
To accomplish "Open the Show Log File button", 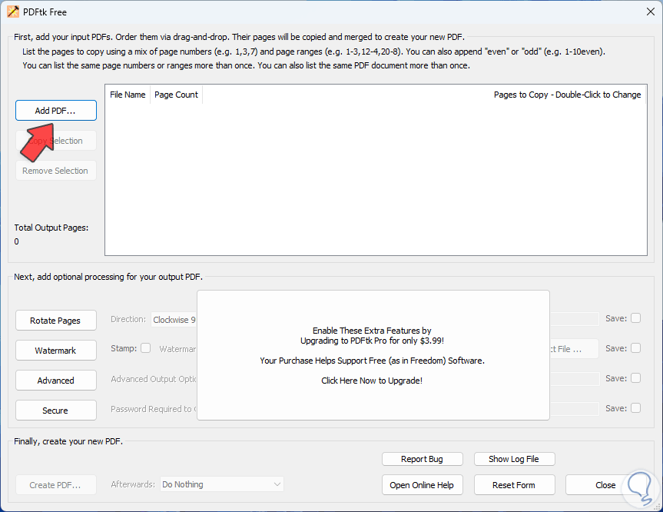I will pos(514,459).
